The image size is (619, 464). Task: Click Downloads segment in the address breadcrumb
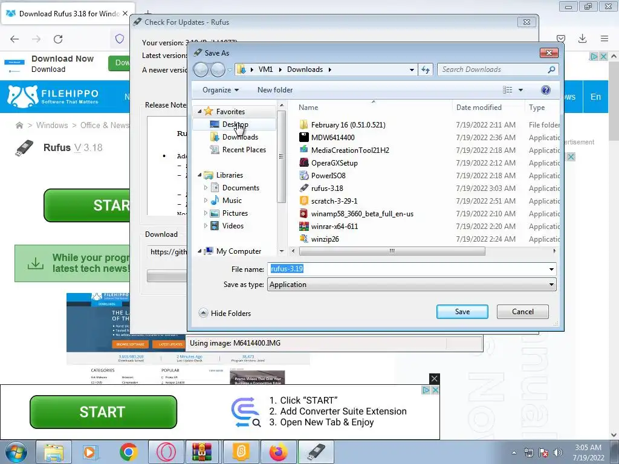point(305,69)
